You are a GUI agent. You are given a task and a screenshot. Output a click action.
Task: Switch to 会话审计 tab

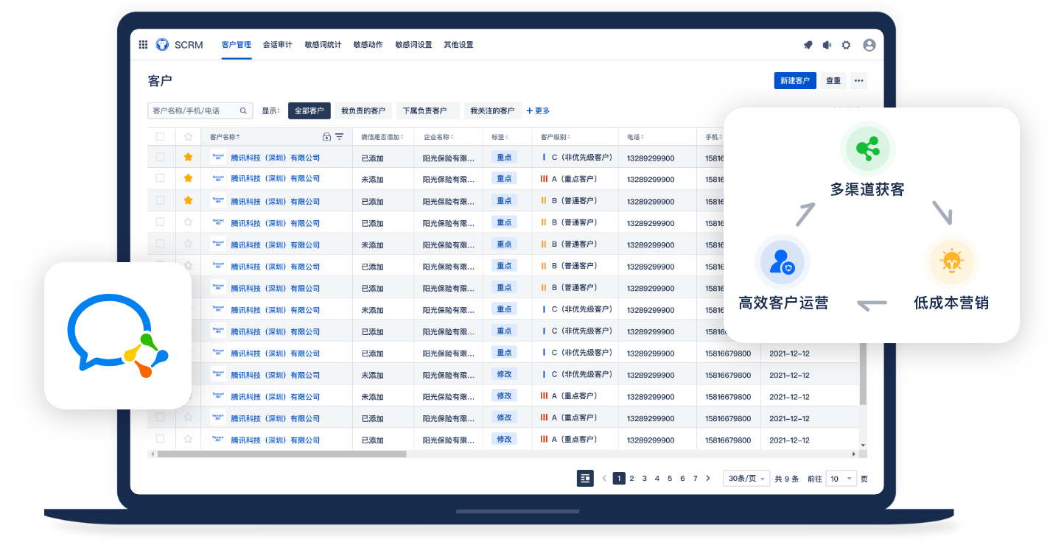click(x=277, y=45)
